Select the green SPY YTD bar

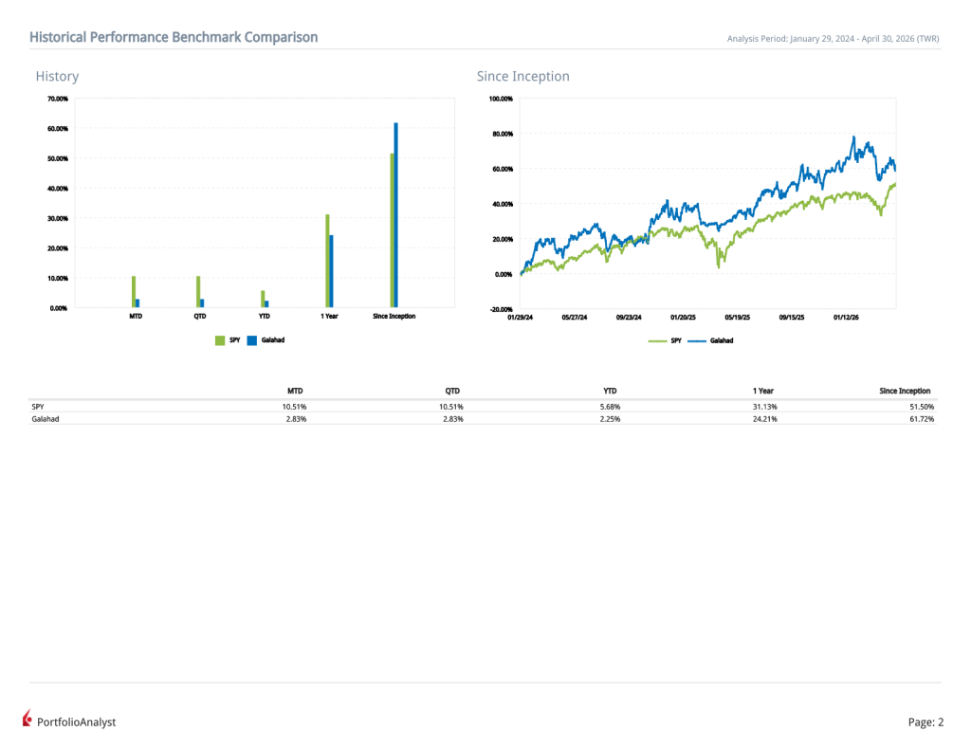(263, 299)
